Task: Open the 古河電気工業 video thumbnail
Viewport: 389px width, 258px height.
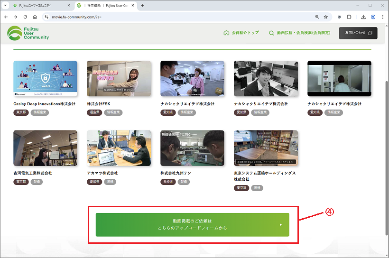Action: pyautogui.click(x=46, y=148)
